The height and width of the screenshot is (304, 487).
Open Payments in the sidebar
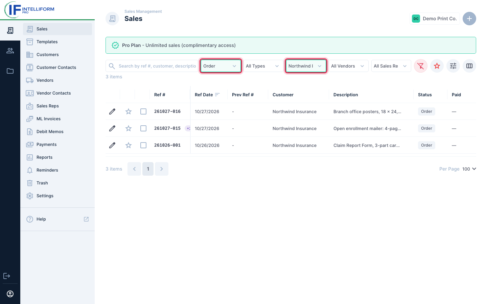tap(57, 145)
